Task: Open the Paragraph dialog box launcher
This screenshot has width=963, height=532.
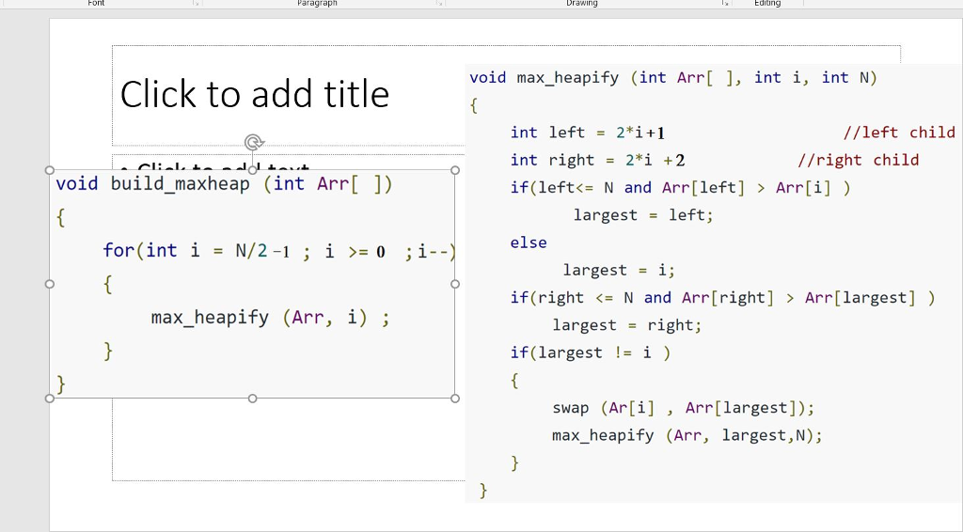Action: click(440, 4)
